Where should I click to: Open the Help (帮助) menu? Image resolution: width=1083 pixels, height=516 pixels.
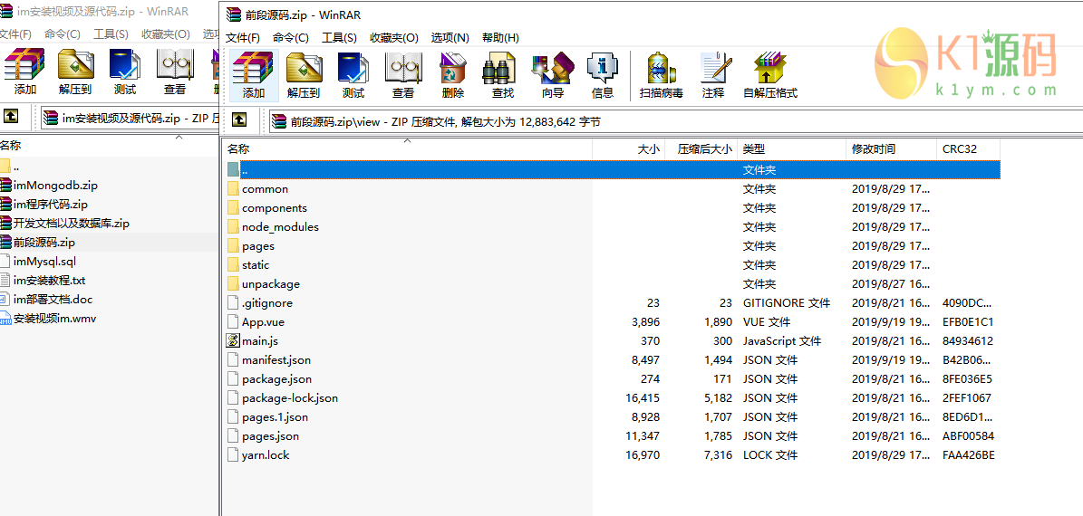[x=500, y=38]
